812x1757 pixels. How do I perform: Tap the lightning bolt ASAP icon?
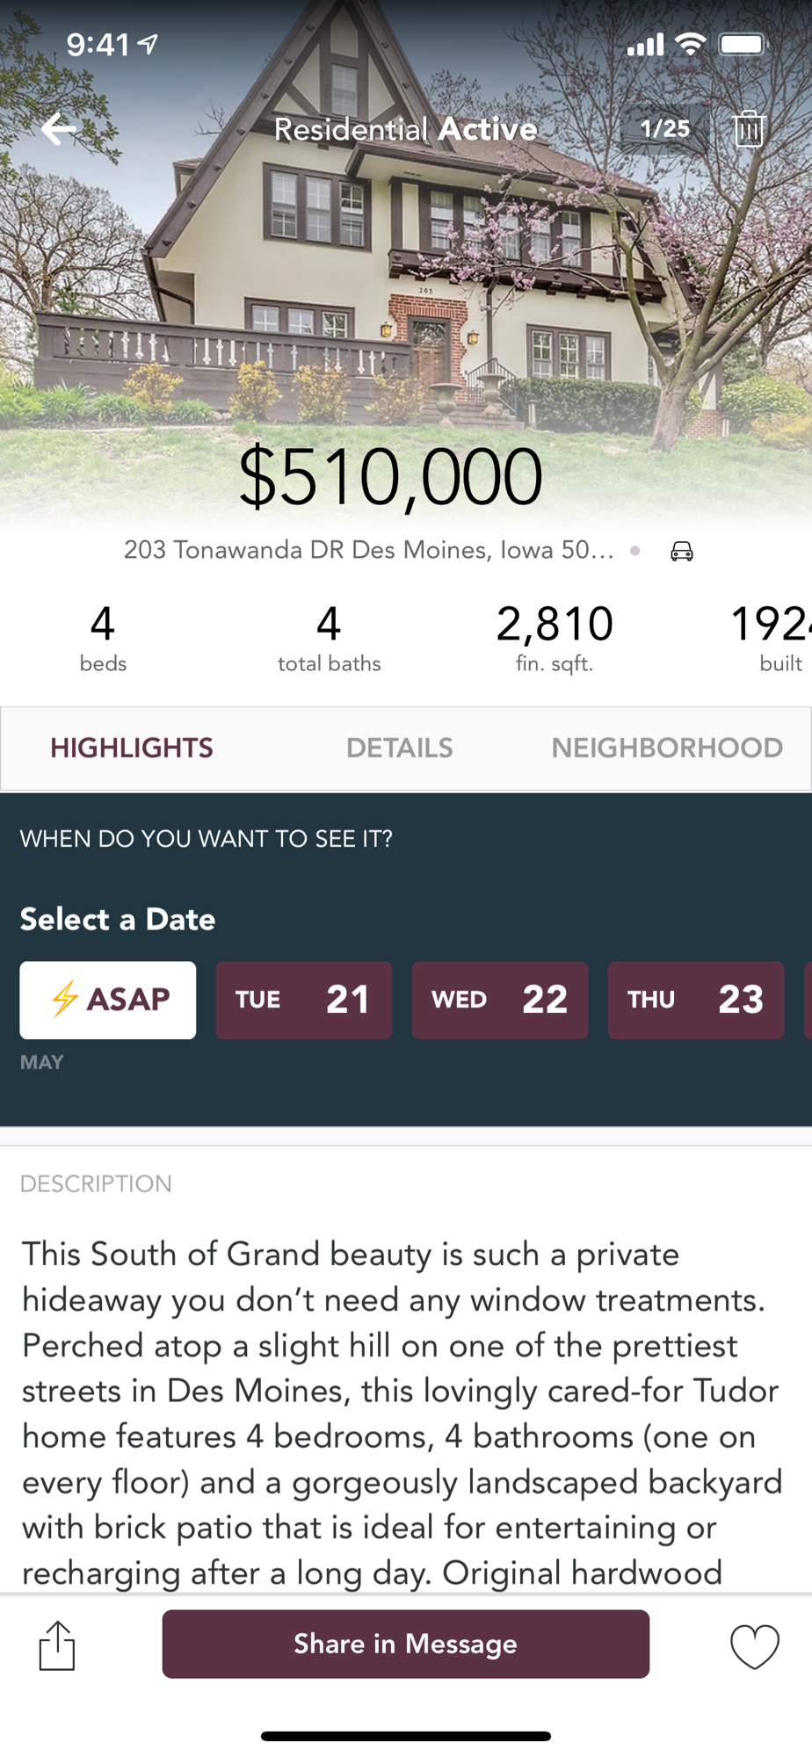[65, 999]
